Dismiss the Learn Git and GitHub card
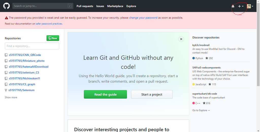 (181, 39)
